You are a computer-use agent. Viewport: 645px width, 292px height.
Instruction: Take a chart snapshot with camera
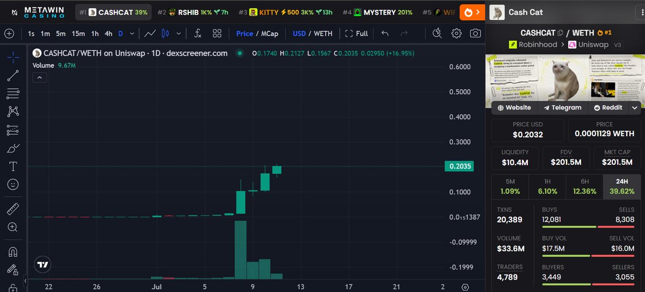[475, 33]
